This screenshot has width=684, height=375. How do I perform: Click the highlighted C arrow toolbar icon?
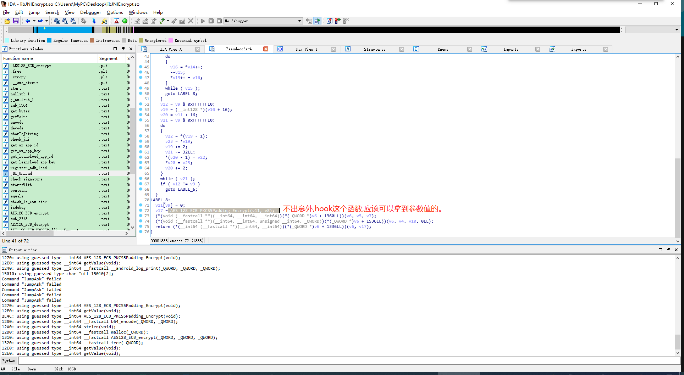click(317, 21)
